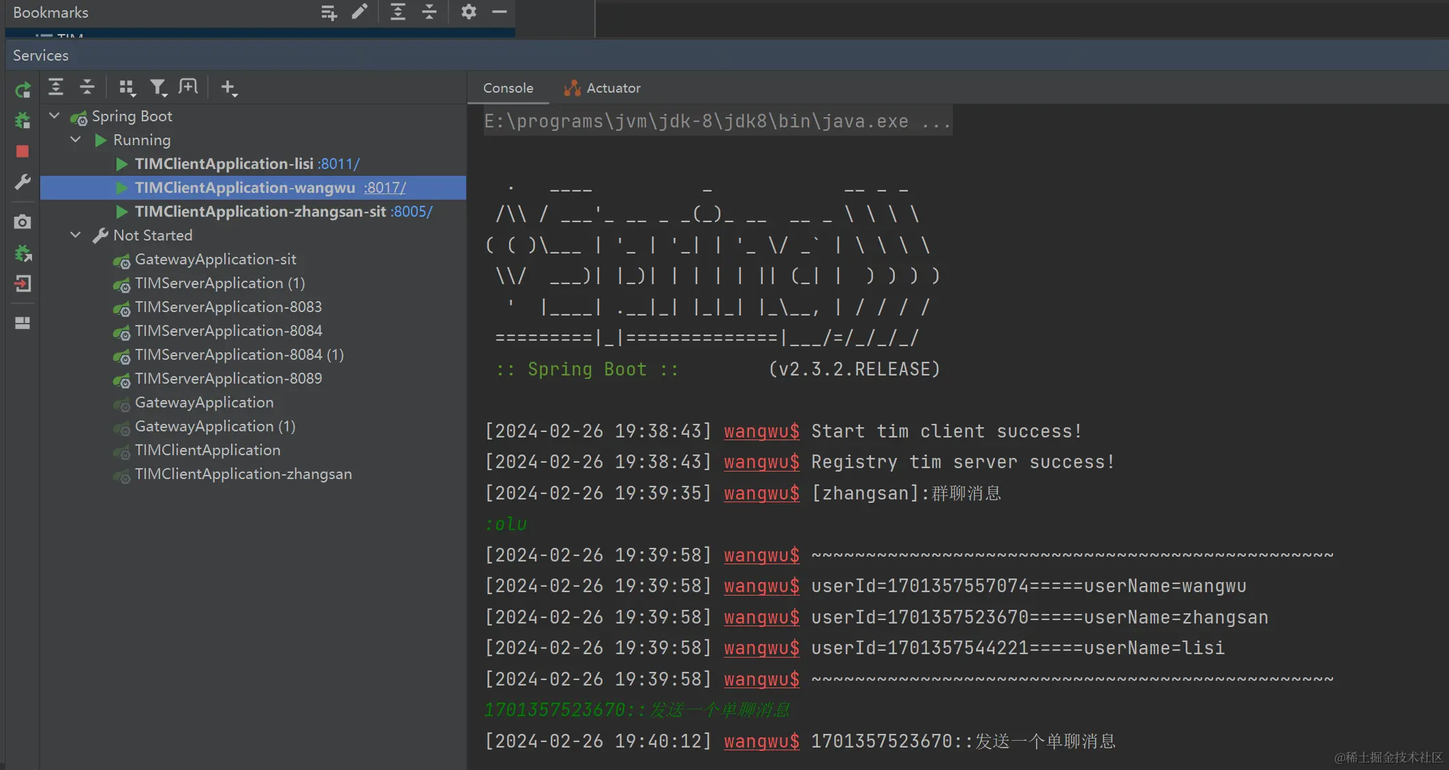Viewport: 1449px width, 770px height.
Task: Click the Filter icon in Services toolbar
Action: (158, 87)
